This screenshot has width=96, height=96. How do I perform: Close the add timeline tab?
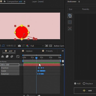point(3,51)
